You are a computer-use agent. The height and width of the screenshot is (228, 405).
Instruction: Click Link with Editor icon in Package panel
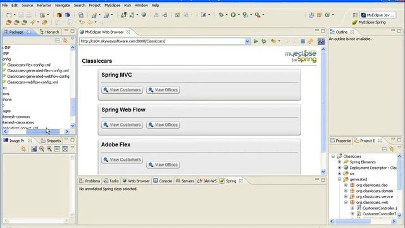tap(65, 41)
